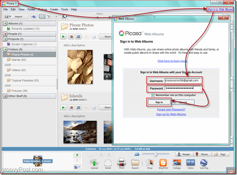Open the Edit menu

pos(13,9)
